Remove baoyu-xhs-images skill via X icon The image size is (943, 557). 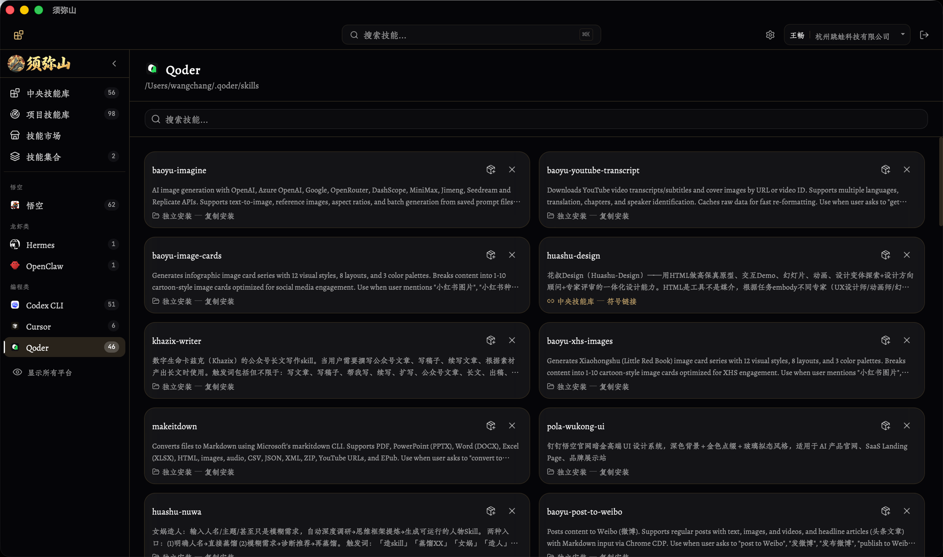(907, 340)
